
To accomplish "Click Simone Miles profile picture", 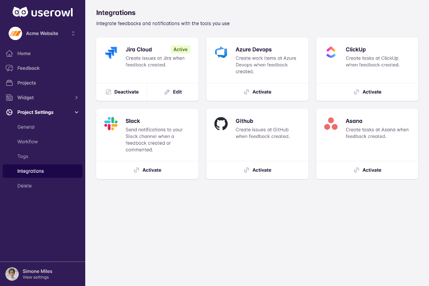I will click(x=12, y=274).
